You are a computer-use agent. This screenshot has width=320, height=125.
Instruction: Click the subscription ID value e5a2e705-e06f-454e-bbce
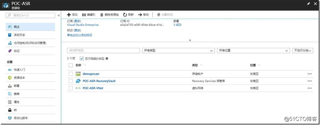[x=142, y=25]
